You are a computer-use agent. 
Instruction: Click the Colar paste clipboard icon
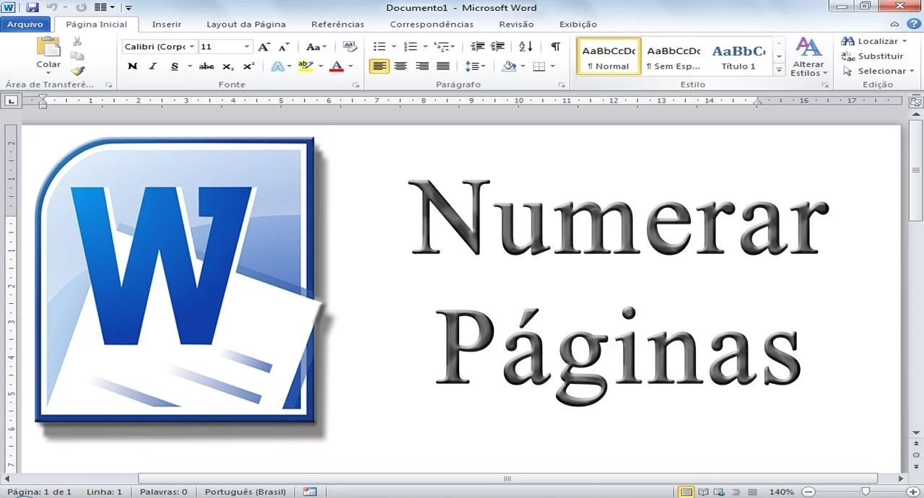(x=48, y=46)
